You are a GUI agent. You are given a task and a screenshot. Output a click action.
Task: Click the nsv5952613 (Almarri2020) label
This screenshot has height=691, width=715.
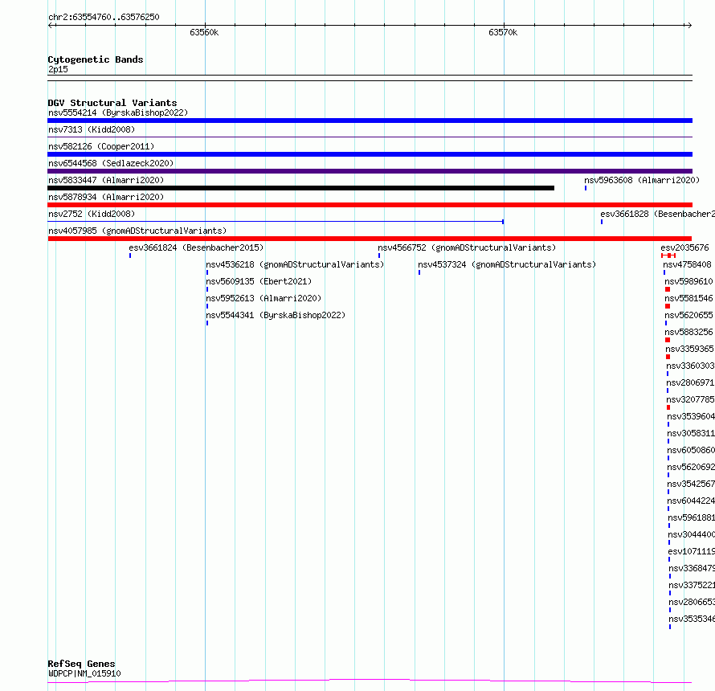point(264,298)
